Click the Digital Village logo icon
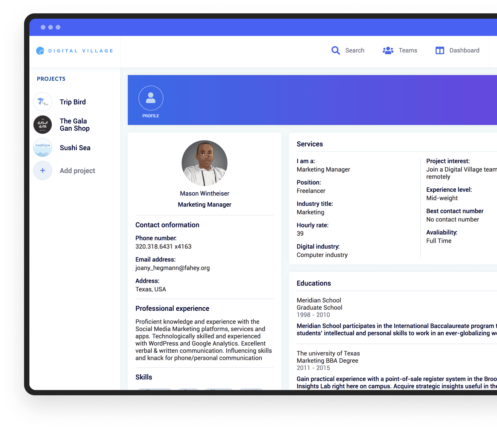Image resolution: width=497 pixels, height=430 pixels. tap(40, 51)
